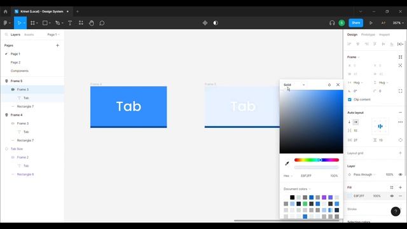
Task: Select the Rectangle shape tool
Action: (x=45, y=23)
